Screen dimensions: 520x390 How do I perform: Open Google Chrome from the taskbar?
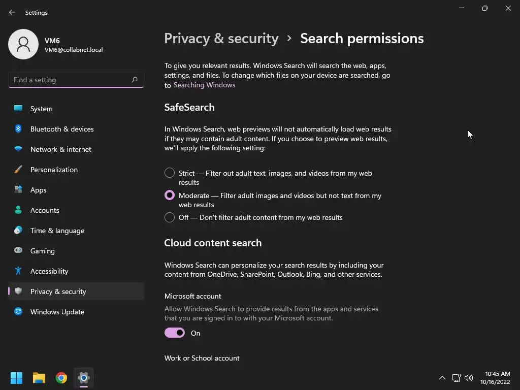pos(61,378)
